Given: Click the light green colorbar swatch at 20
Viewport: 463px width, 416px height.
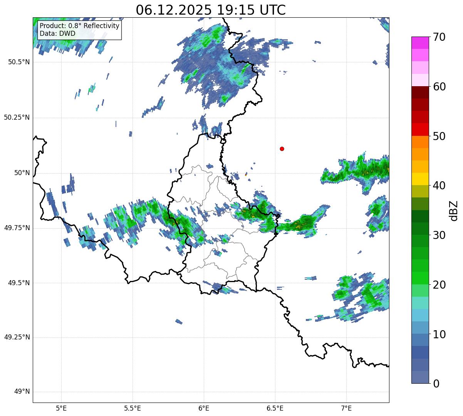Looking at the screenshot, I should tap(420, 291).
